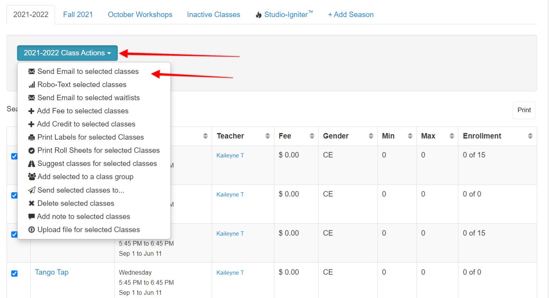Sort table by Gender column
This screenshot has width=549, height=298.
pyautogui.click(x=371, y=136)
